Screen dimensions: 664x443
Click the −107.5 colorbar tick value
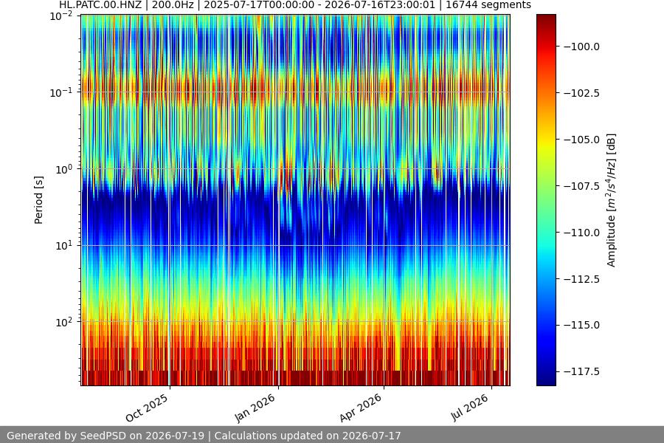click(x=581, y=186)
